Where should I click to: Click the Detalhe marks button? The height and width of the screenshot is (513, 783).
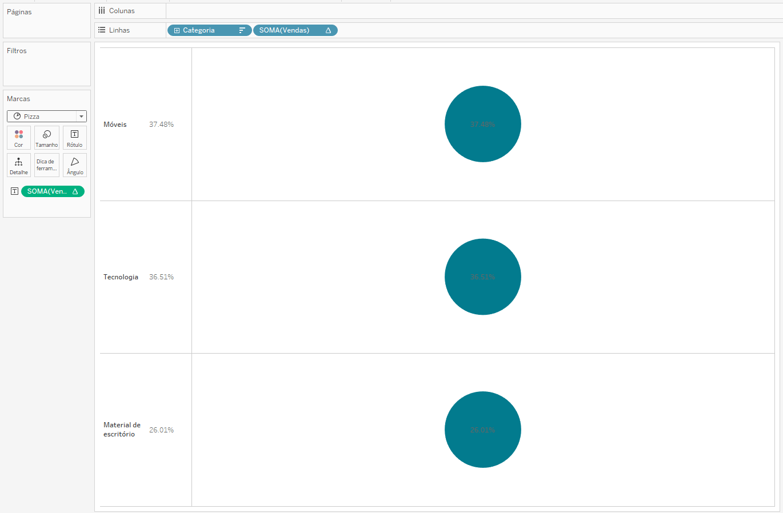coord(19,165)
